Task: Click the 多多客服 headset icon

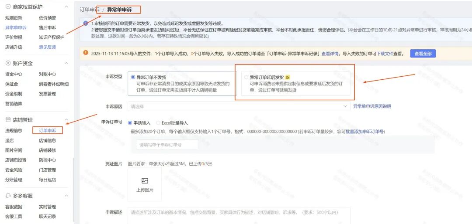Action: click(8, 196)
